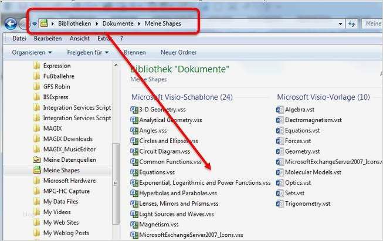Click the library icon in address bar
Screen dimensions: 383x241
(44, 23)
